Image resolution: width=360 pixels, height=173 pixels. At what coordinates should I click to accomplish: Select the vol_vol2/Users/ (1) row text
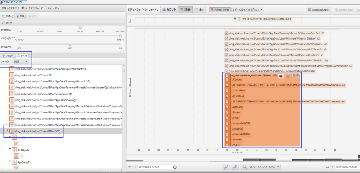coord(33,75)
